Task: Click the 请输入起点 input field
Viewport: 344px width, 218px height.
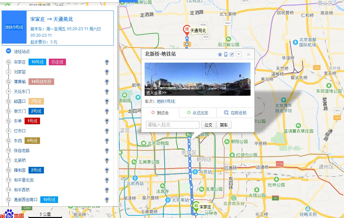Action: tap(172, 125)
